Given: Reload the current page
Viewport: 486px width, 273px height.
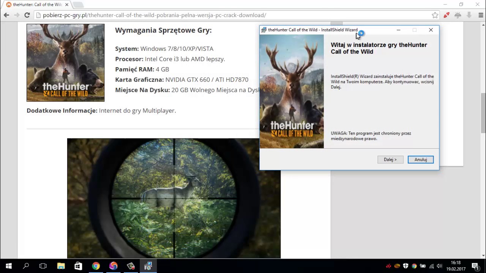Looking at the screenshot, I should [27, 15].
